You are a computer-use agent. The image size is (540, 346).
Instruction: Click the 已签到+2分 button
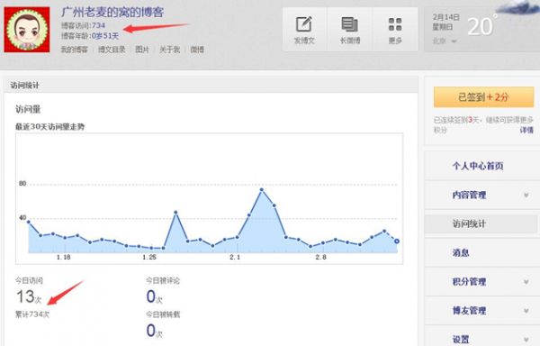483,97
